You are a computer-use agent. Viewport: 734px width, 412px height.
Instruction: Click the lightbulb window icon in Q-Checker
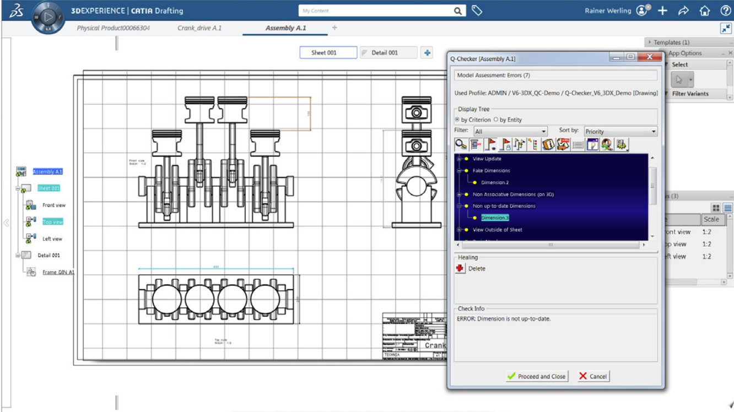[x=592, y=144]
